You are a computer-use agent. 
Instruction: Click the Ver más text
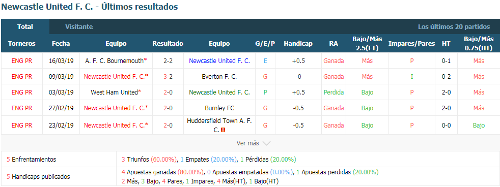[x=247, y=143]
